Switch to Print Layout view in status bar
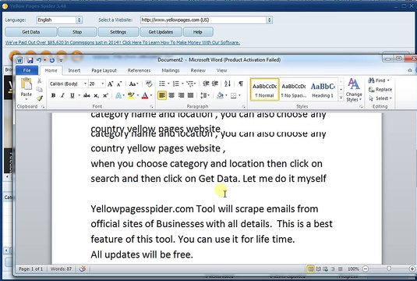This screenshot has width=417, height=281. [310, 269]
